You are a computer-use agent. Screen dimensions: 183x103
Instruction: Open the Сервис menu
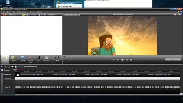pyautogui.click(x=32, y=12)
